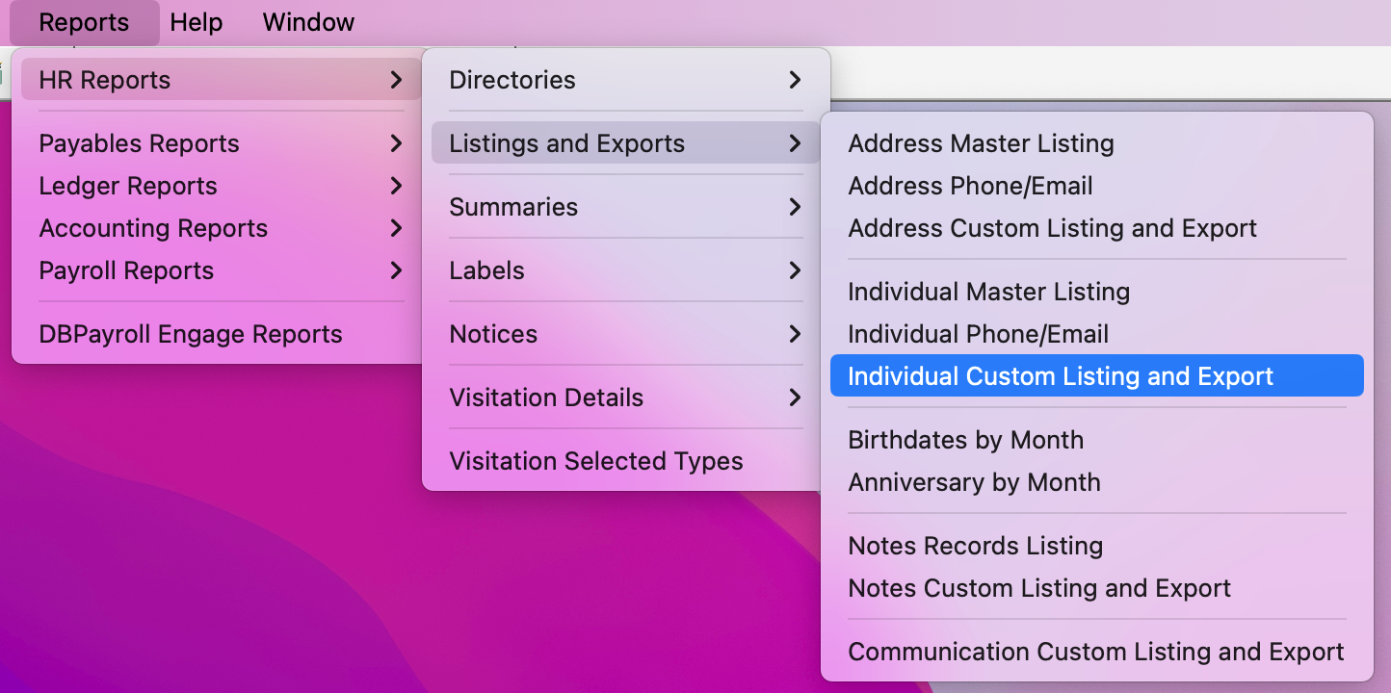Open the Labels submenu

tap(624, 270)
